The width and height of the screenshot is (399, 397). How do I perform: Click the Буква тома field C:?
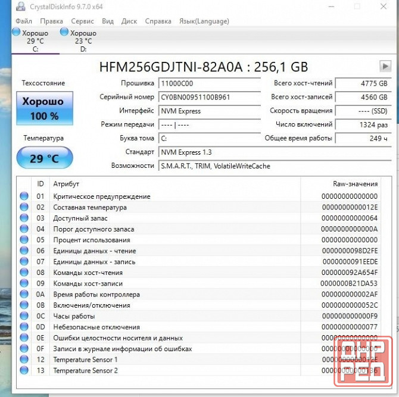tap(210, 138)
